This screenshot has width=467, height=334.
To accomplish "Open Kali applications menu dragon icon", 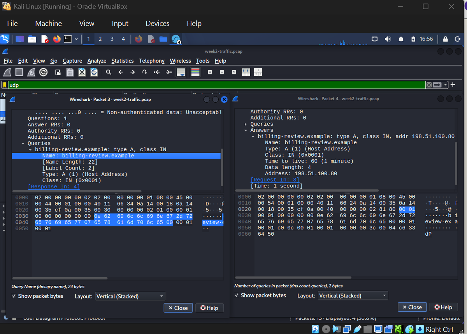I will coord(5,39).
